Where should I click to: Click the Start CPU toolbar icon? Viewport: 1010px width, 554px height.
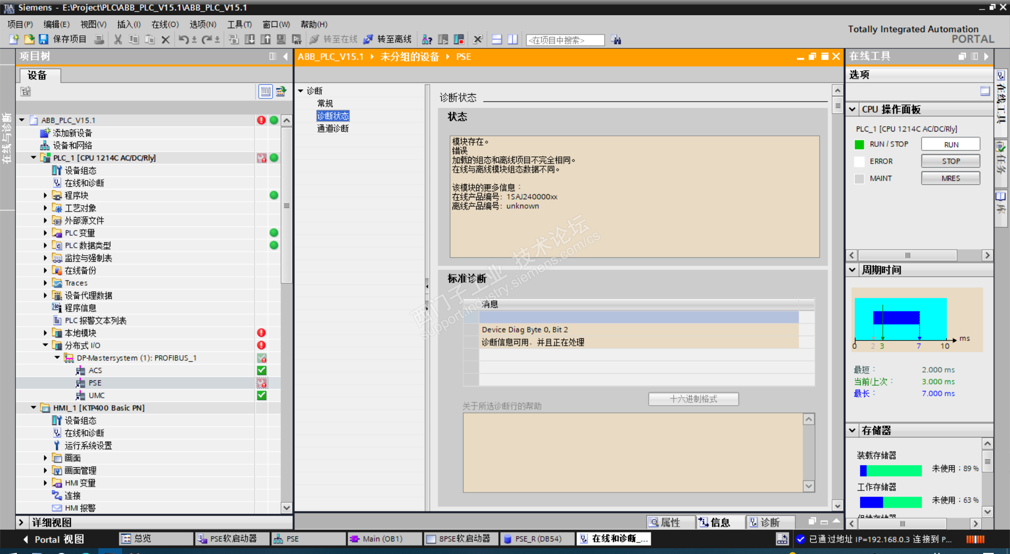tap(443, 39)
